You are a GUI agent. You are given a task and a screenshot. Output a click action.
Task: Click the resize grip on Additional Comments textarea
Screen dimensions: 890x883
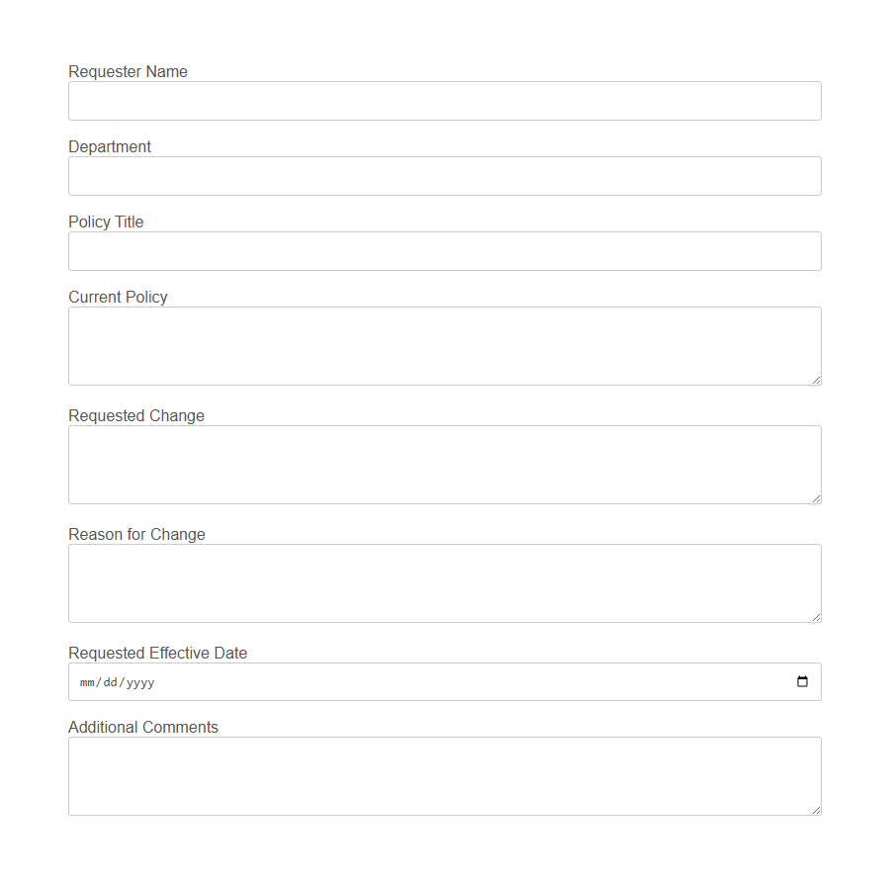pos(817,811)
